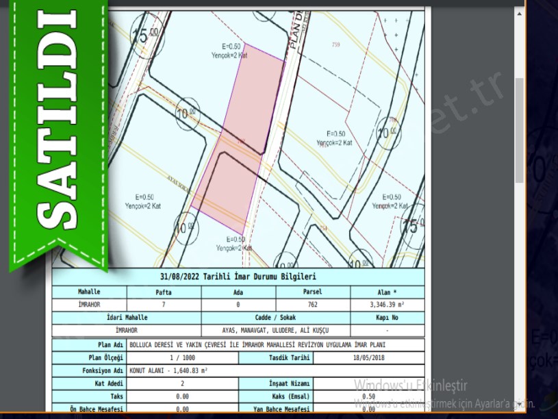
Task: Click the F=0.50 Yençok=2 Kat map label
Action: pos(334,138)
